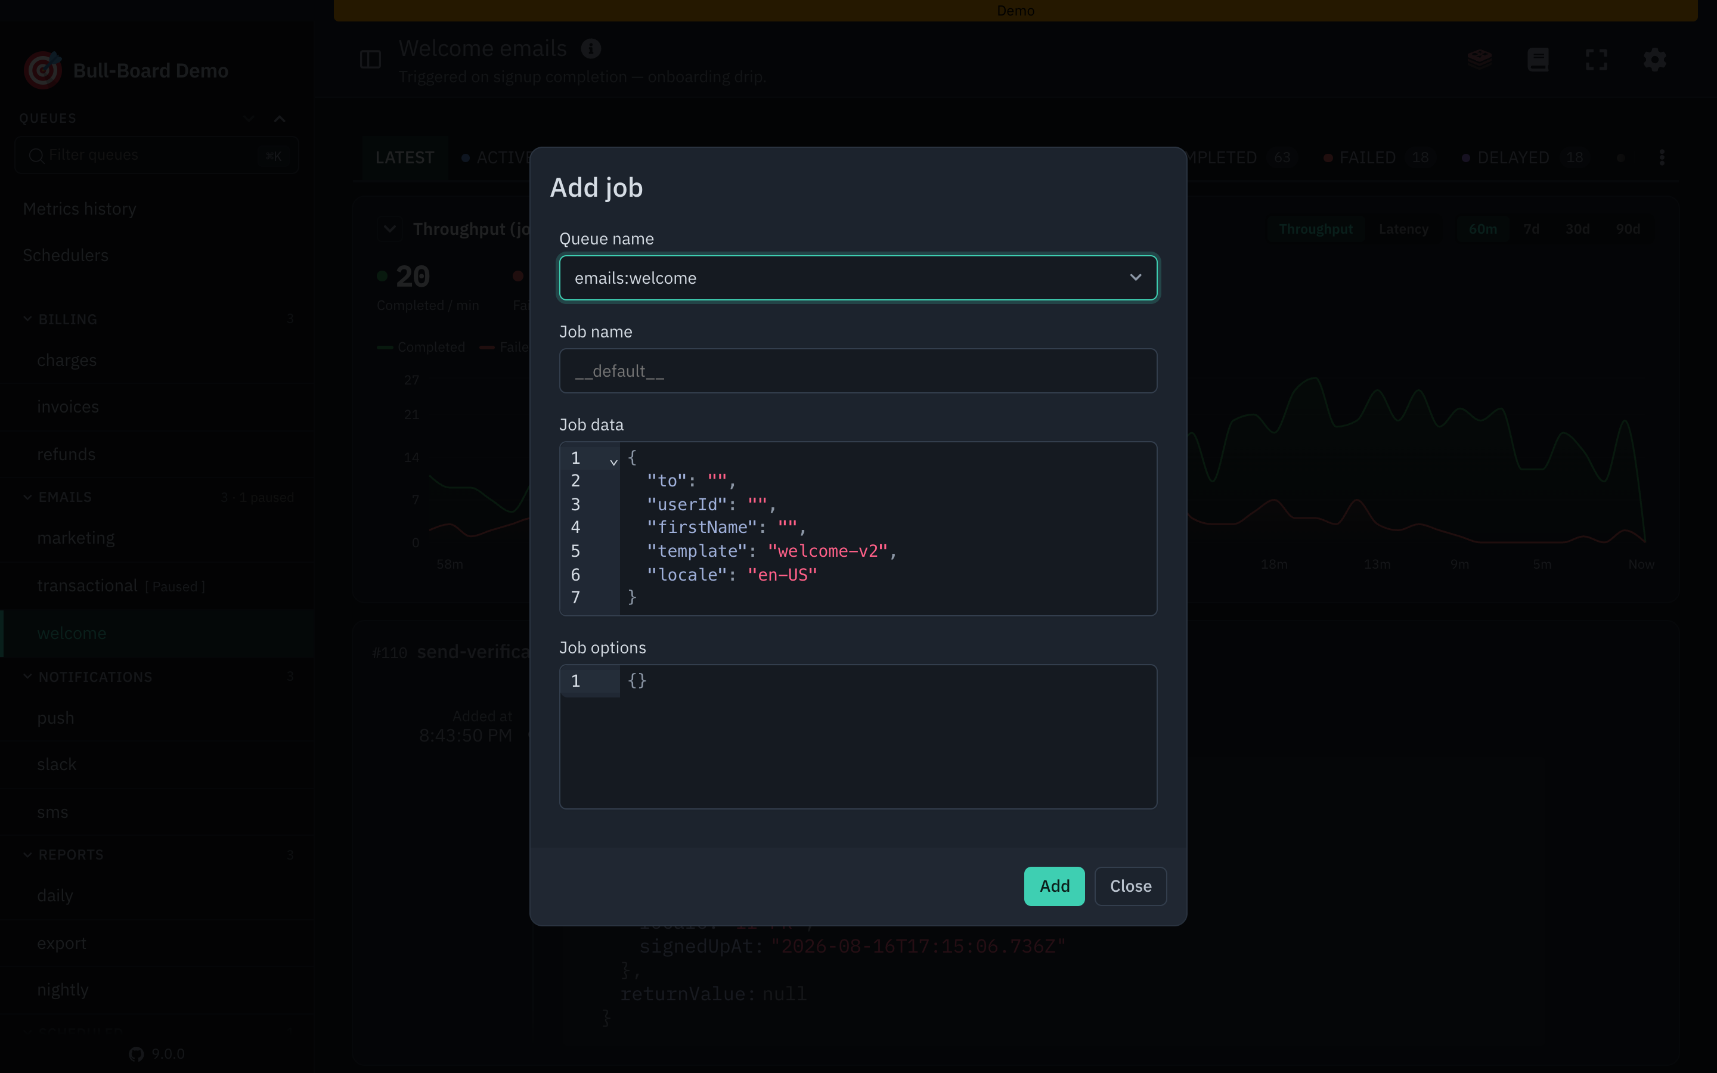Set chart range to 60m
1717x1073 pixels.
tap(1482, 230)
